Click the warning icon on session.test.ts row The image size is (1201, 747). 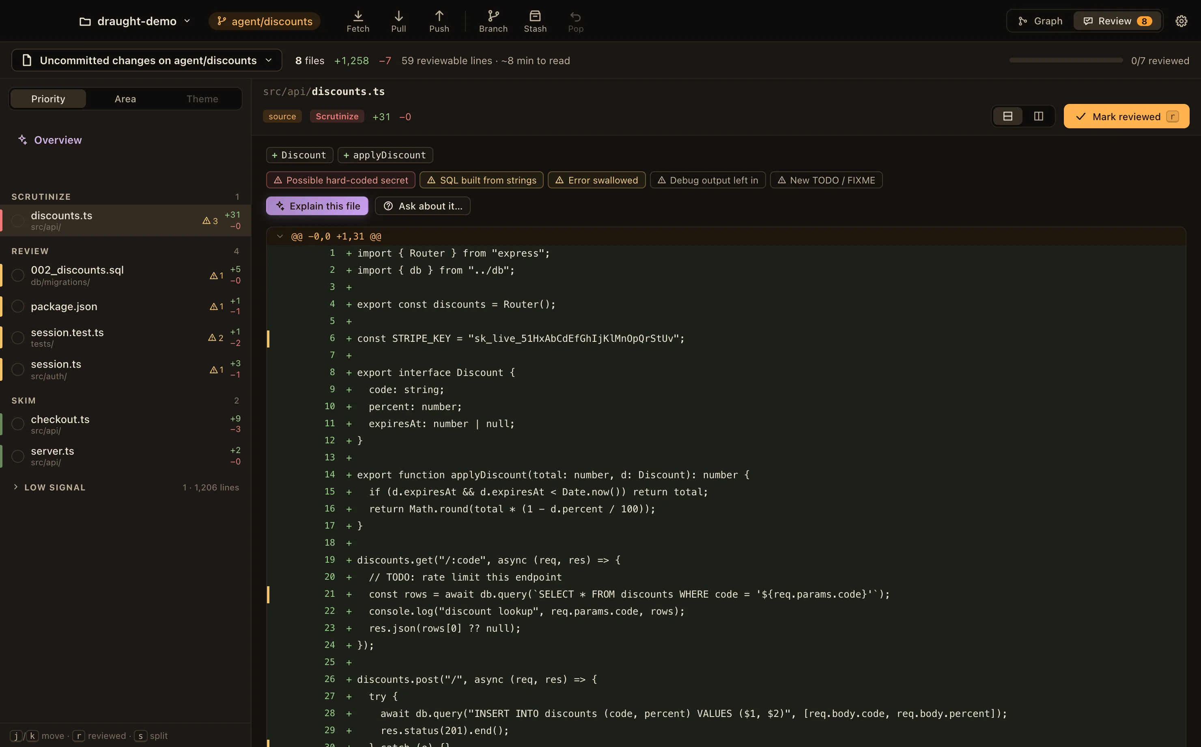(x=212, y=337)
